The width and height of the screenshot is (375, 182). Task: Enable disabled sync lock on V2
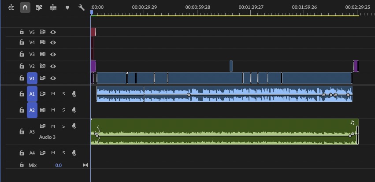coord(43,66)
